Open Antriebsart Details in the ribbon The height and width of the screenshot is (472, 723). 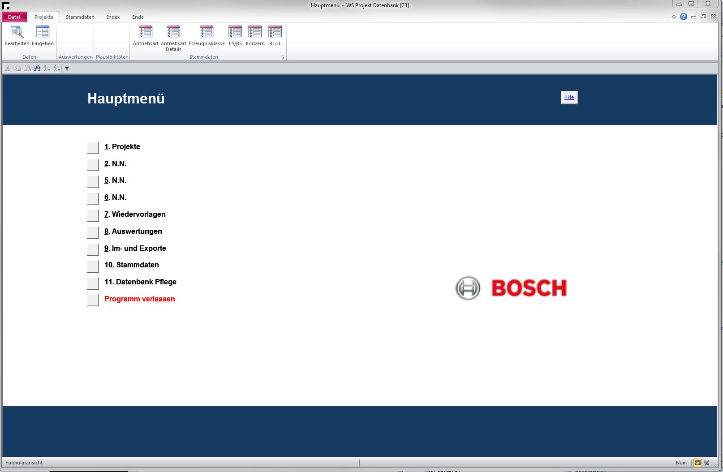pyautogui.click(x=173, y=39)
